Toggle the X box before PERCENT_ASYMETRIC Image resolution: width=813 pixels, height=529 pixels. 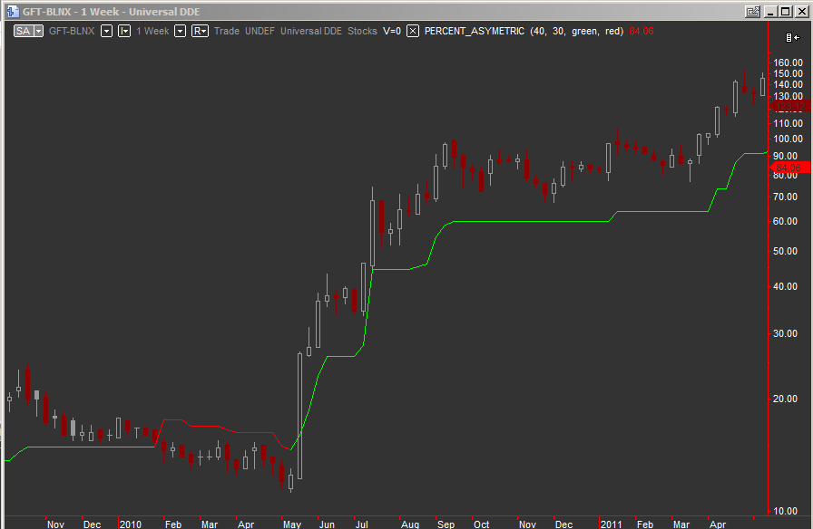point(413,31)
